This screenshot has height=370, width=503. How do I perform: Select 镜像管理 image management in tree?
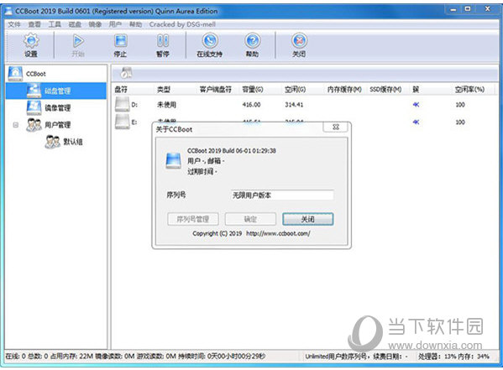click(58, 107)
